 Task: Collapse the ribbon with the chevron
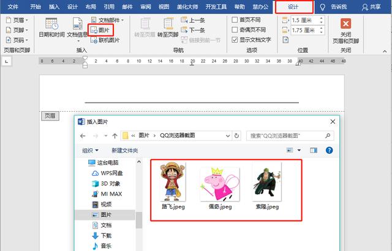(x=385, y=51)
